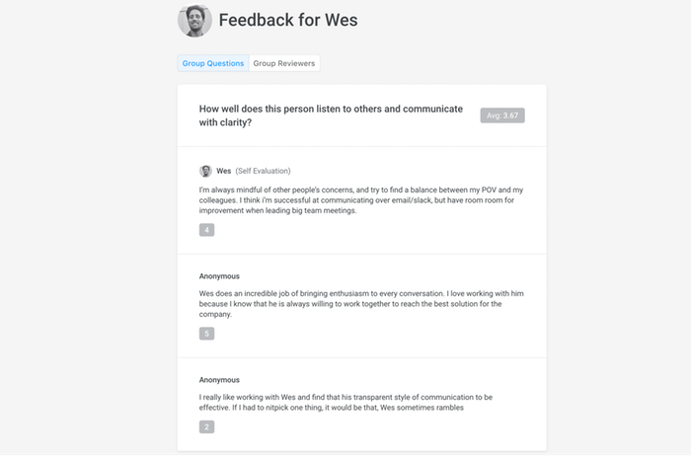Switch to the Group Questions tab
The height and width of the screenshot is (456, 691).
pyautogui.click(x=213, y=63)
